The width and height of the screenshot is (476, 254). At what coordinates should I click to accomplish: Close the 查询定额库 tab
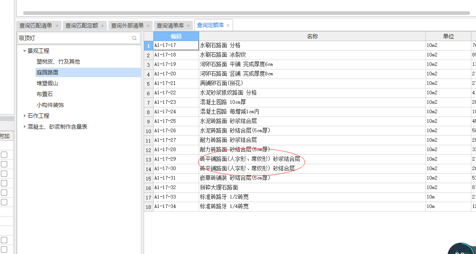point(228,25)
